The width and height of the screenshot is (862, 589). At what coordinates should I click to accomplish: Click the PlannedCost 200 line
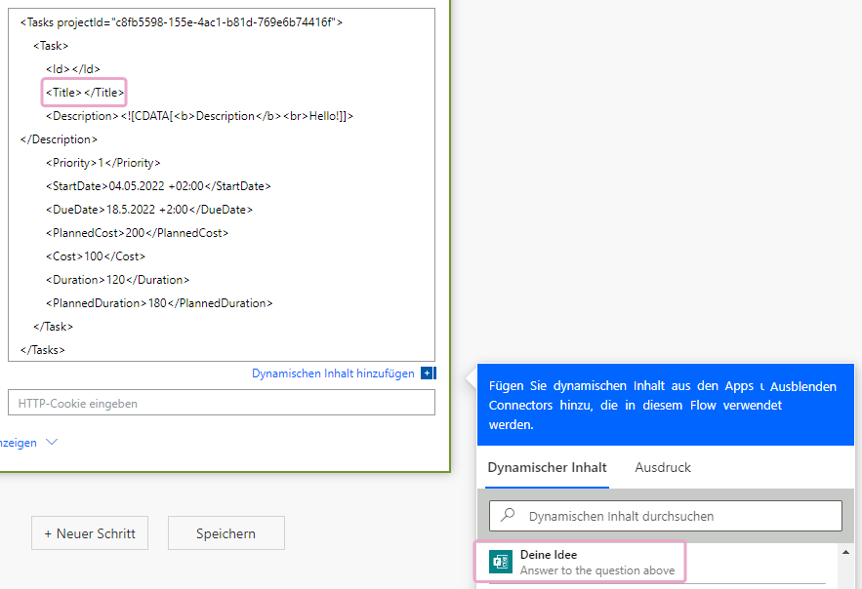tap(137, 233)
